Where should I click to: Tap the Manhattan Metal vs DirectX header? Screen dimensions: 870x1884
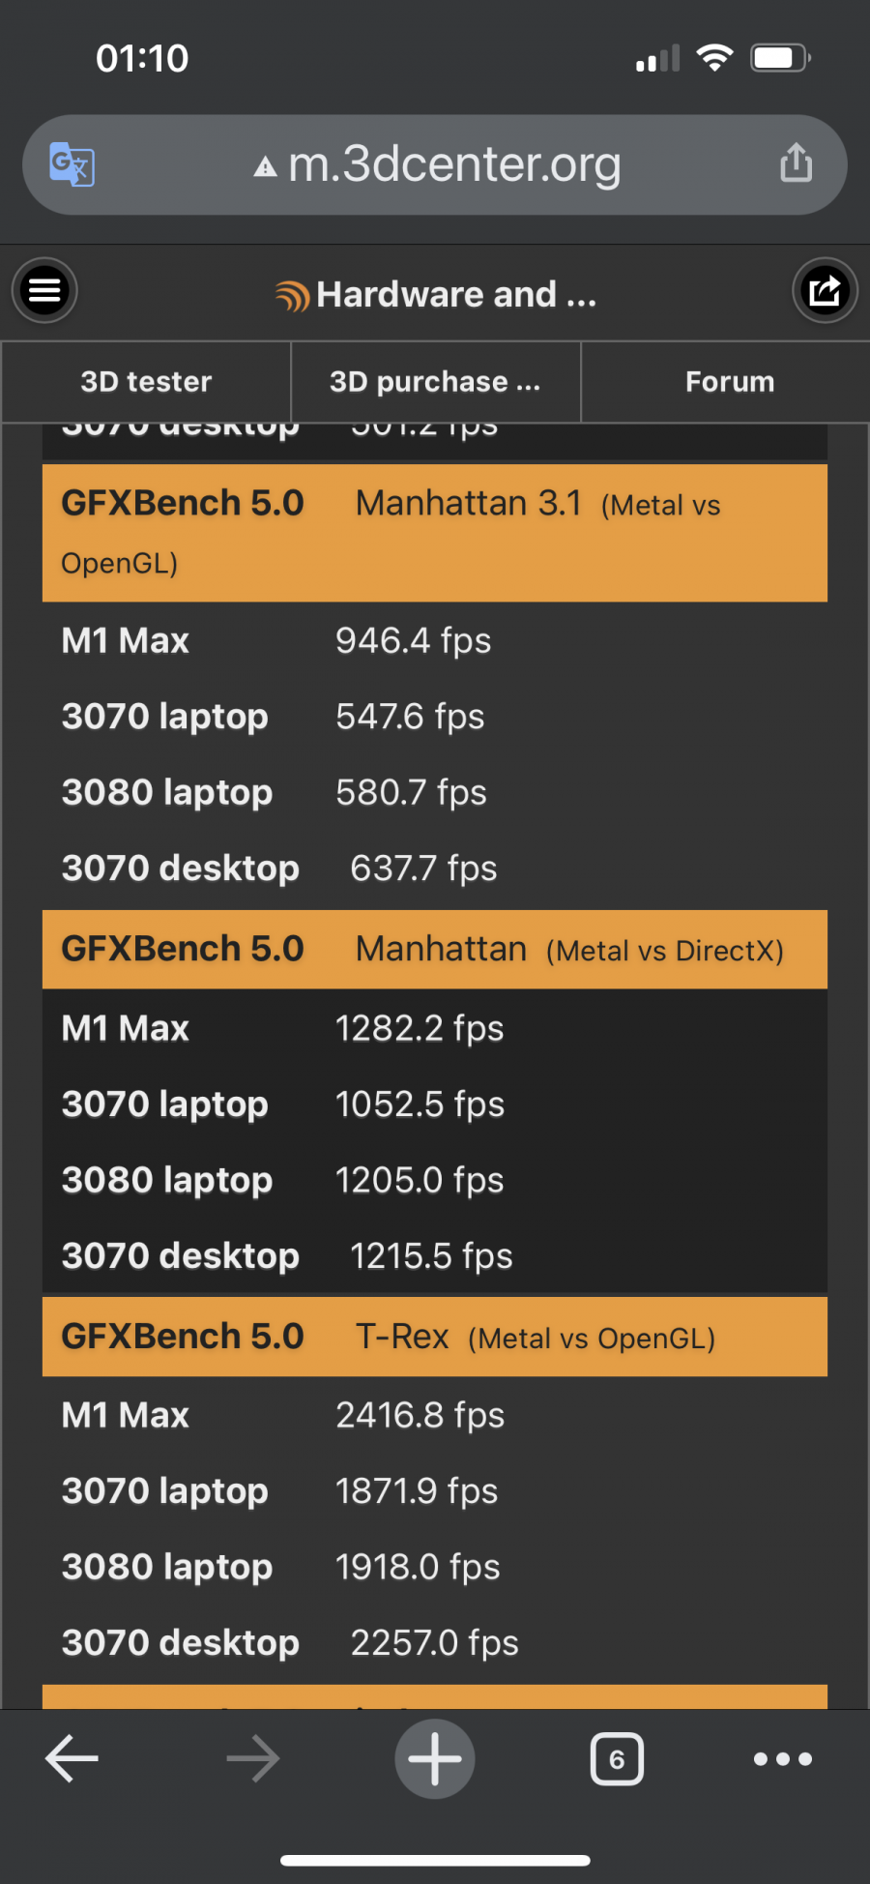point(435,949)
